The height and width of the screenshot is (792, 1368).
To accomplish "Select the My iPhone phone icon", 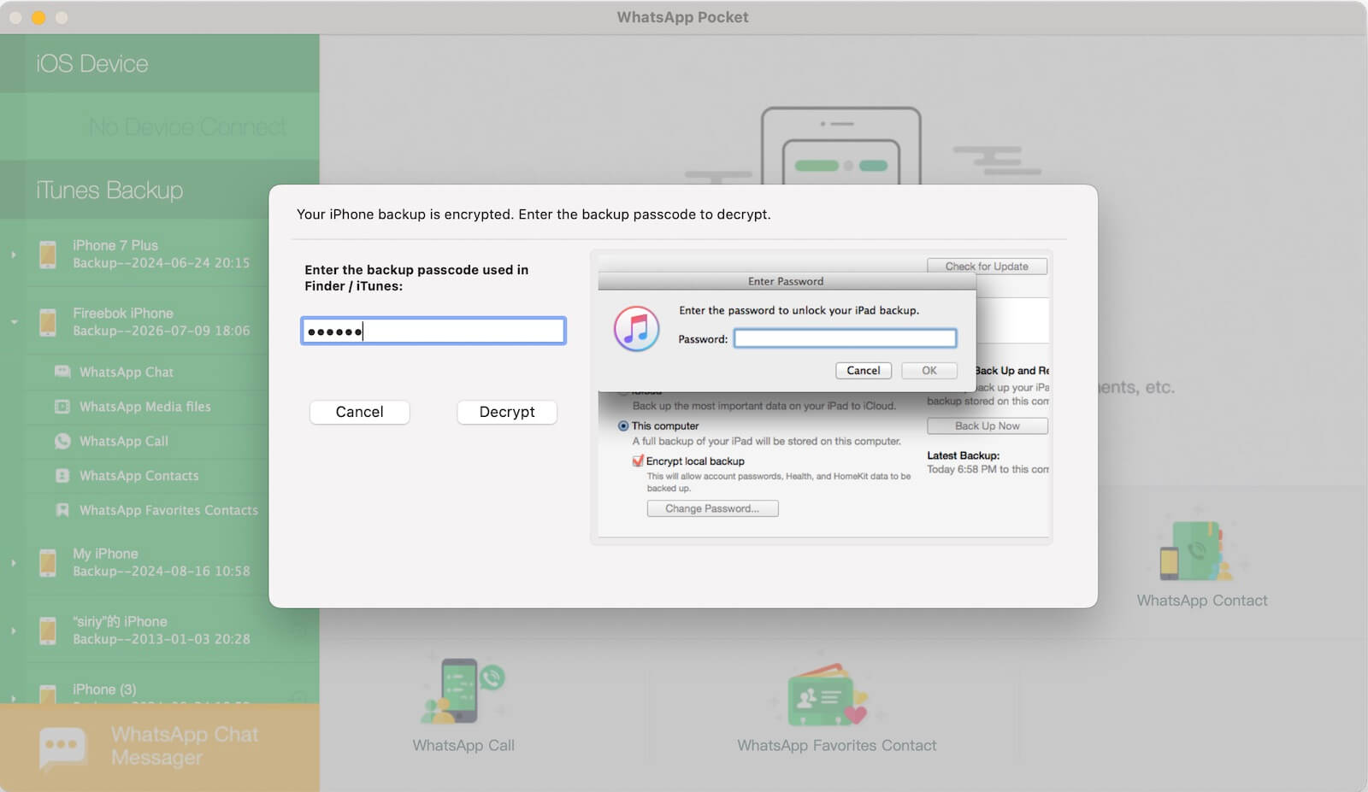I will [48, 563].
